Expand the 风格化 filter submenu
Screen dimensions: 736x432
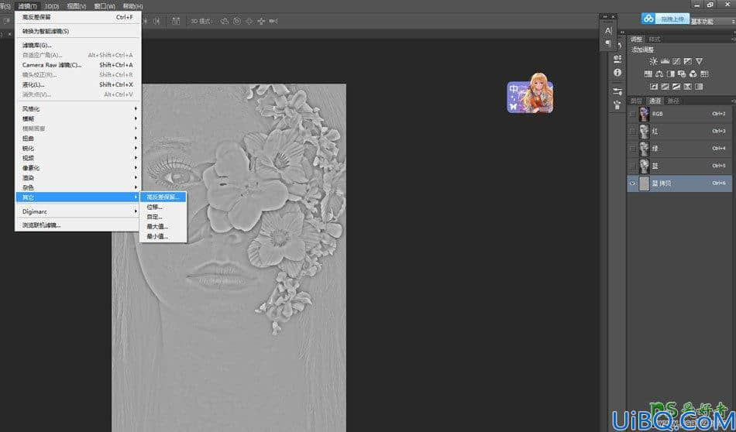coord(78,109)
